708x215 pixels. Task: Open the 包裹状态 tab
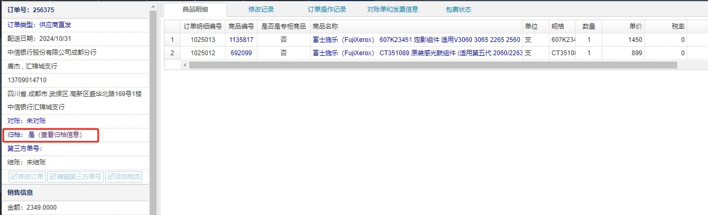pyautogui.click(x=459, y=10)
